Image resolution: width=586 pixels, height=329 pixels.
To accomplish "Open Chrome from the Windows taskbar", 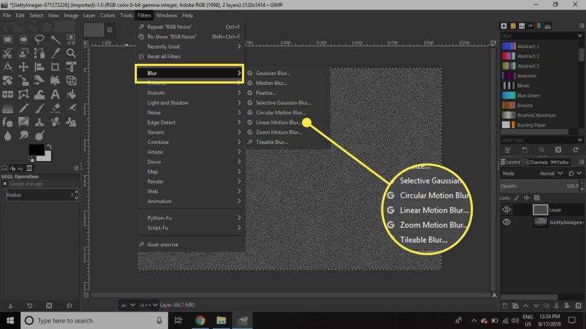I will click(x=200, y=320).
